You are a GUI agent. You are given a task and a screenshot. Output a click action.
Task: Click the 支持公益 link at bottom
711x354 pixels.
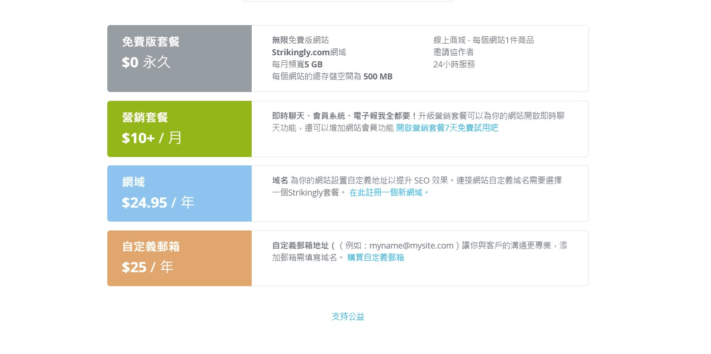[x=348, y=316]
